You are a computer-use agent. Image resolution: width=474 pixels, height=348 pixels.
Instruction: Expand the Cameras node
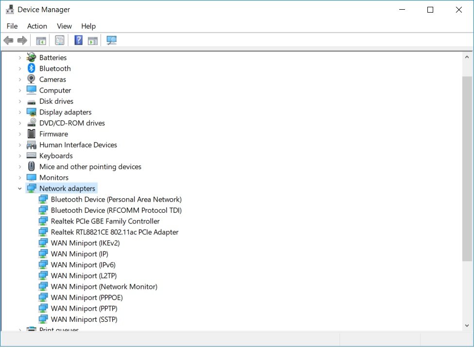(x=19, y=79)
